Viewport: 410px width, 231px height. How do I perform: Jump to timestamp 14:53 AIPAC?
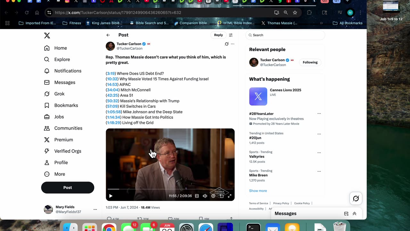[112, 84]
